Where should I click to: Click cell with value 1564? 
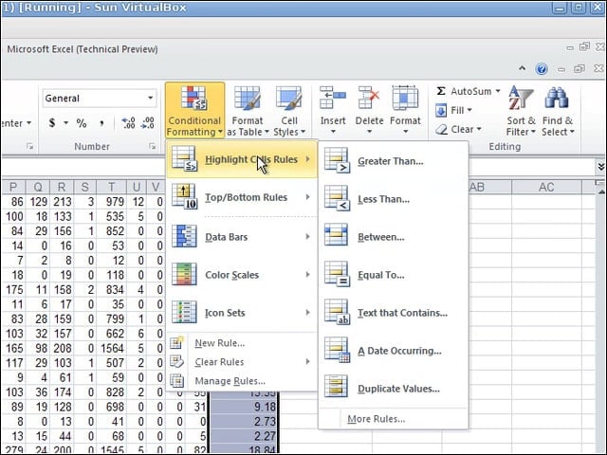coord(112,348)
